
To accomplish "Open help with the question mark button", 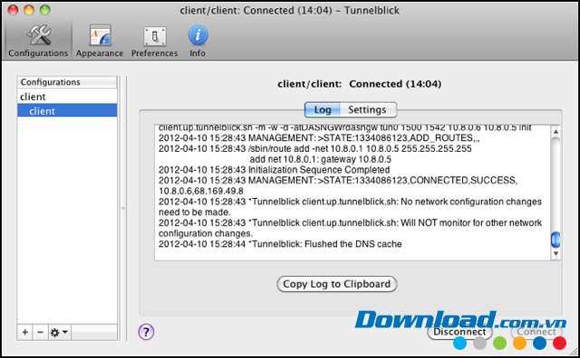I will tap(146, 332).
